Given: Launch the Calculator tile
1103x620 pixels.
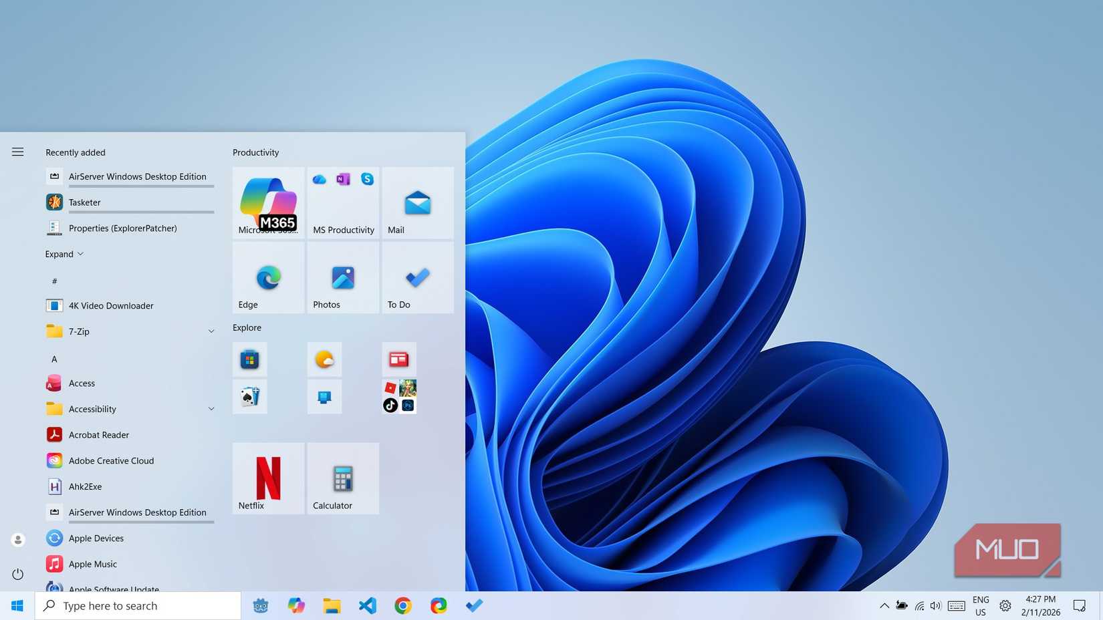Looking at the screenshot, I should (x=342, y=478).
